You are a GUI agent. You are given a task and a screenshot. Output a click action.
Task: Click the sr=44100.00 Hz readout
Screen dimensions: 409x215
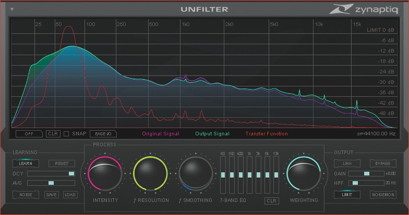[376, 134]
